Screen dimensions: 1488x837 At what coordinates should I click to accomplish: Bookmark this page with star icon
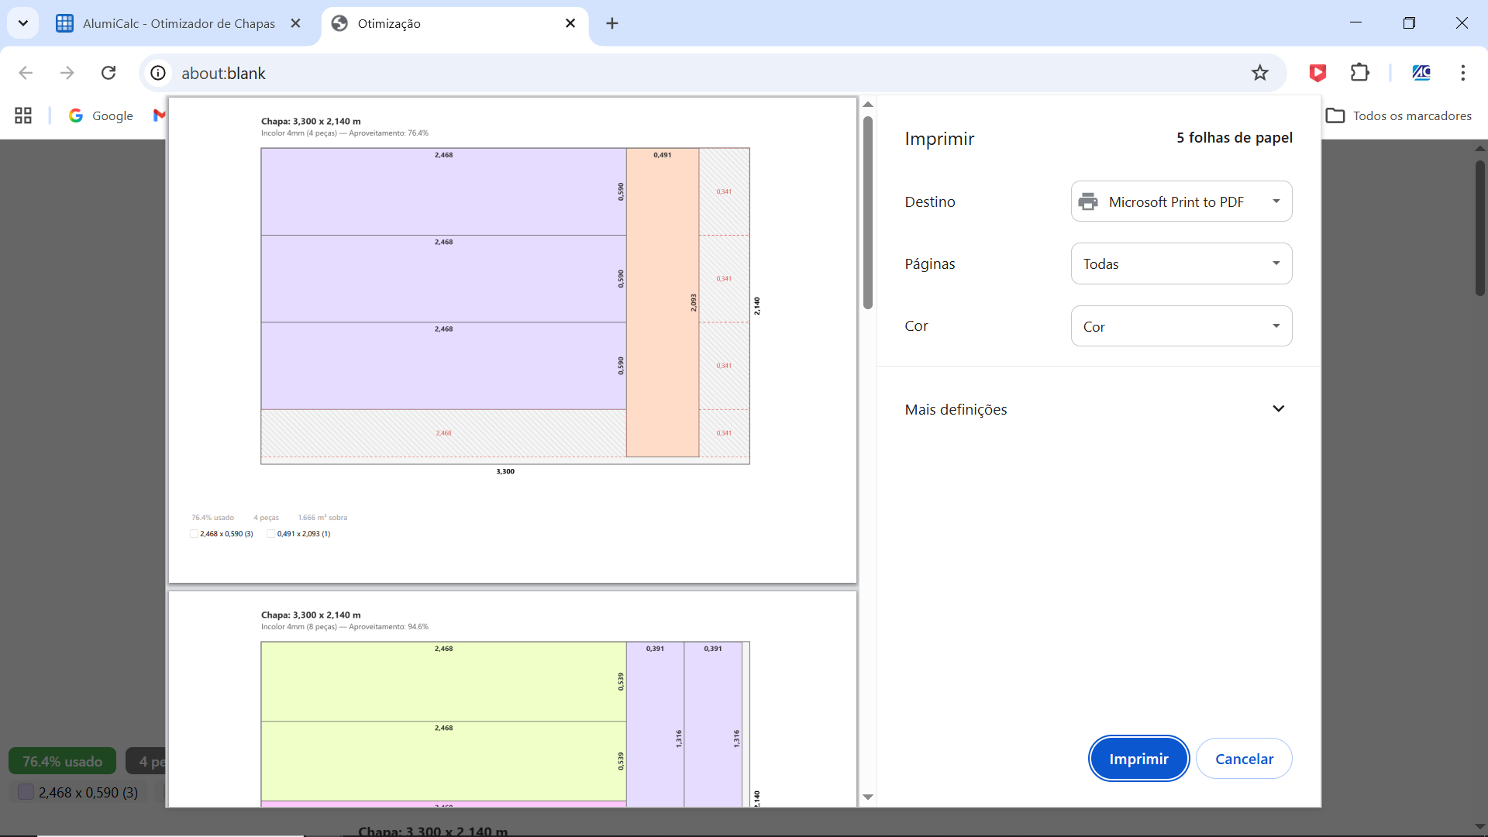pos(1260,73)
